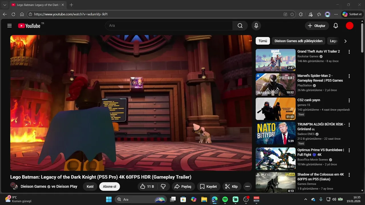Open browser settings and more ellipsis
The width and height of the screenshot is (365, 205).
click(x=336, y=14)
